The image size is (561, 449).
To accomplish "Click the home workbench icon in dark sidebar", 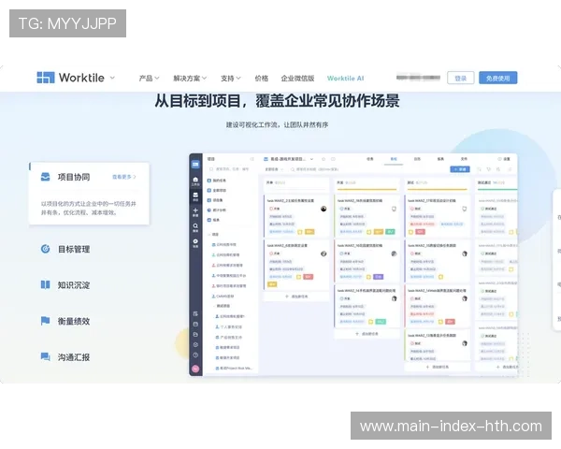I will 195,181.
